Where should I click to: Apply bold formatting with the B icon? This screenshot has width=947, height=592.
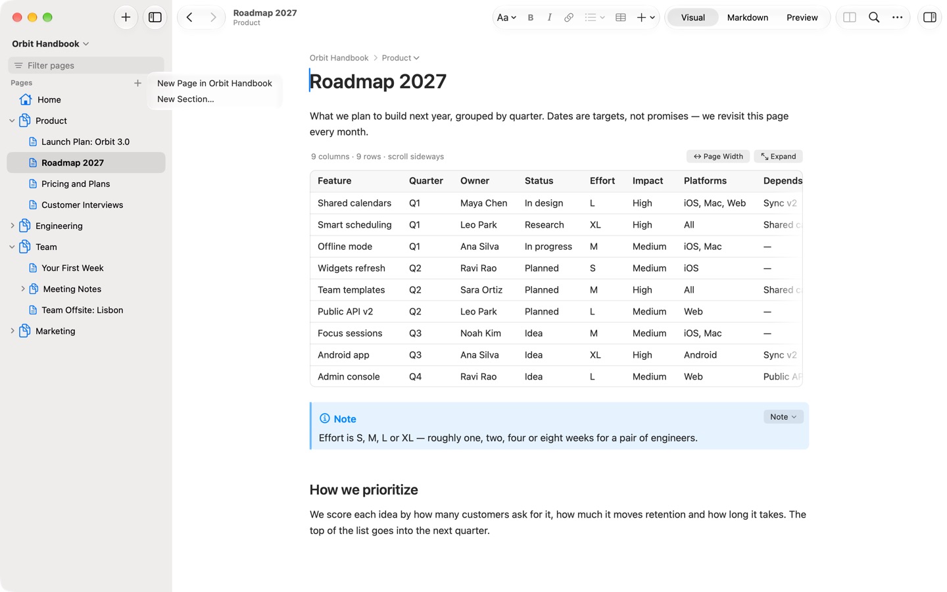531,18
